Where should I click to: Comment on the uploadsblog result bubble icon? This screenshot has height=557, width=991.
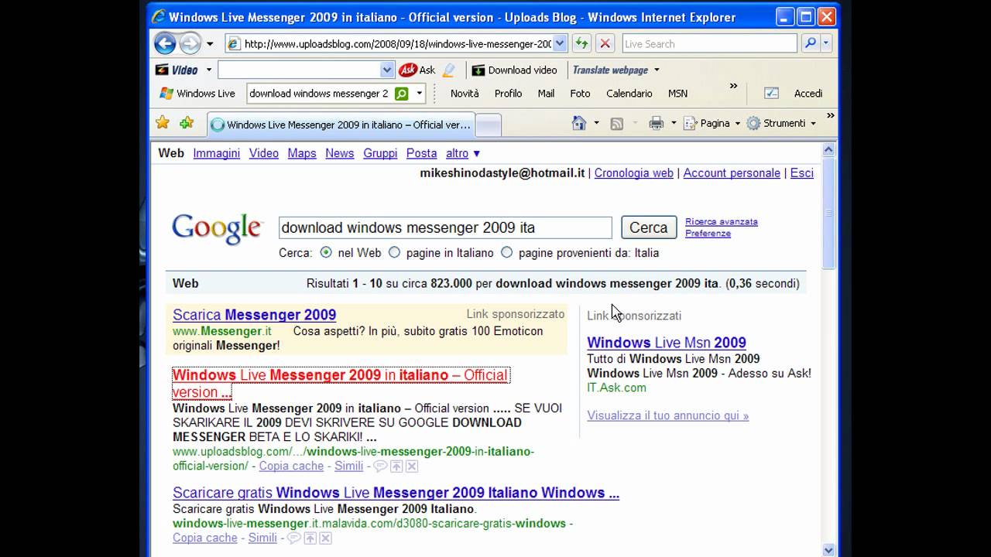coord(380,466)
